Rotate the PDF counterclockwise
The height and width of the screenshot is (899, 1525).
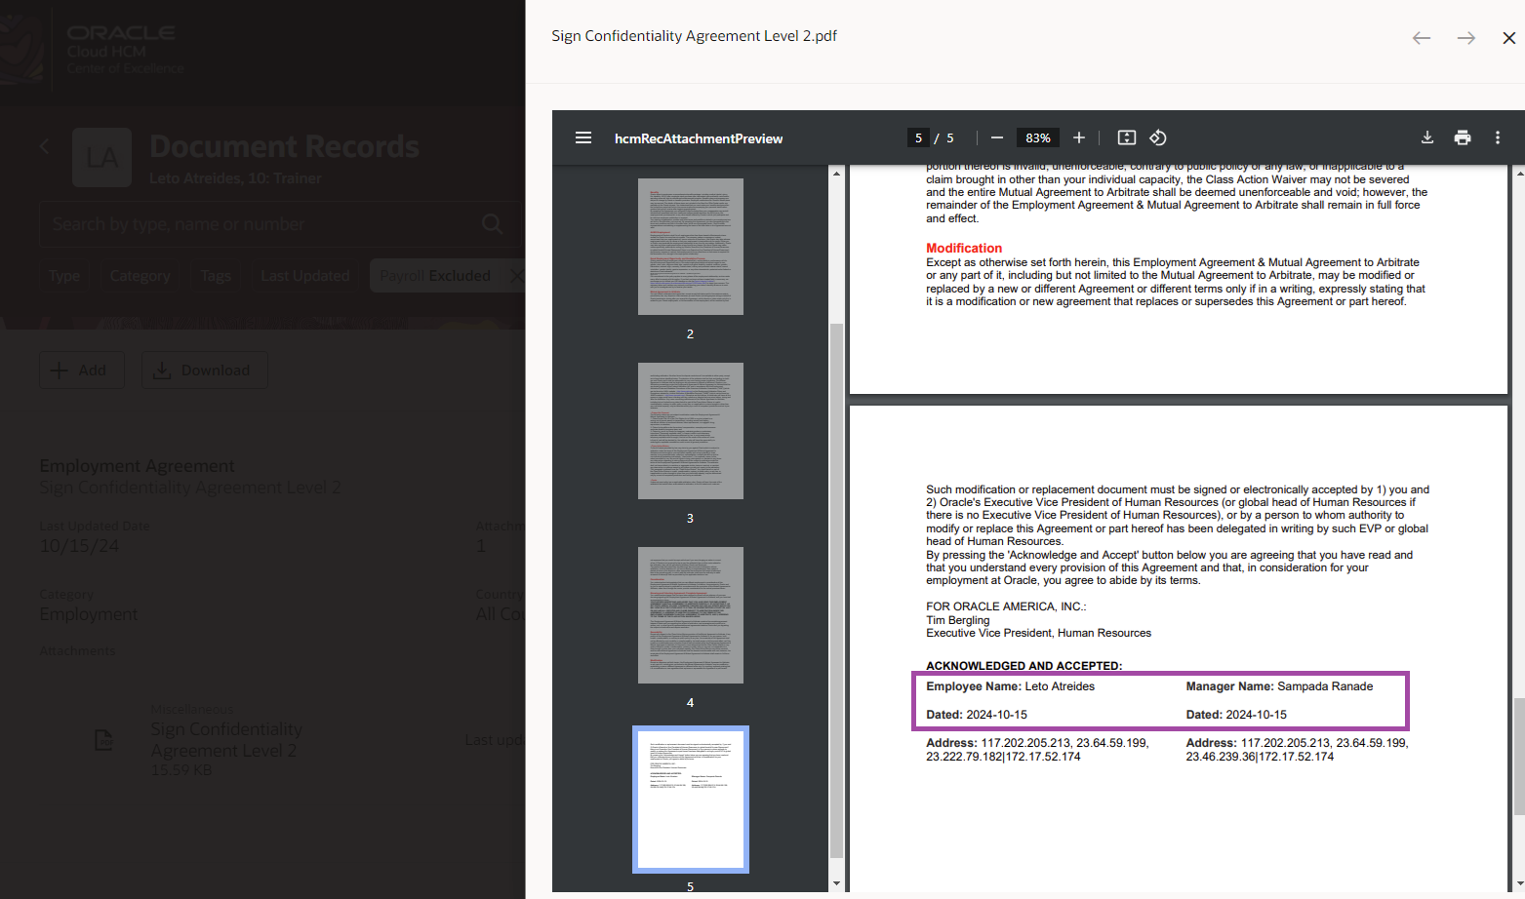tap(1158, 137)
